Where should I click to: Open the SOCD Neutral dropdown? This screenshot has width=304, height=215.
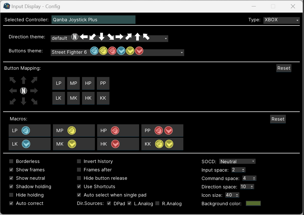pos(237,161)
